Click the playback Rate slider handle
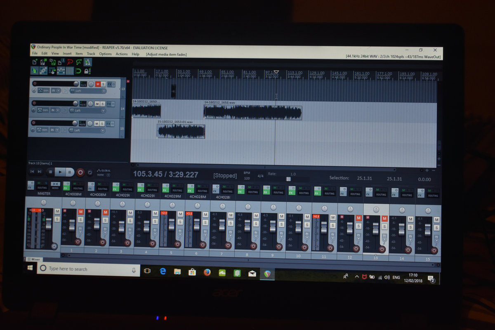This screenshot has width=495, height=330. (288, 179)
